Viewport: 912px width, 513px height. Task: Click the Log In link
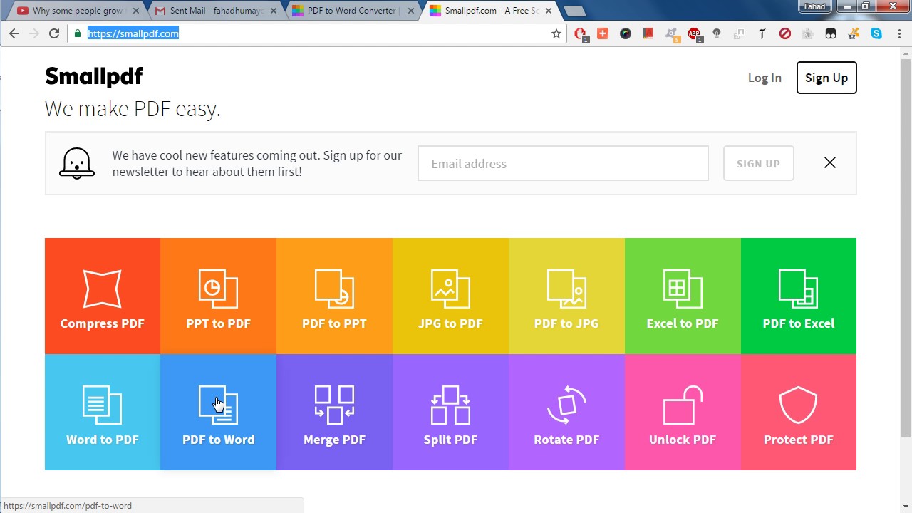click(765, 78)
